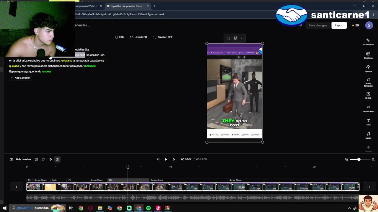
Task: Open the Brand template panel
Action: [x=368, y=82]
